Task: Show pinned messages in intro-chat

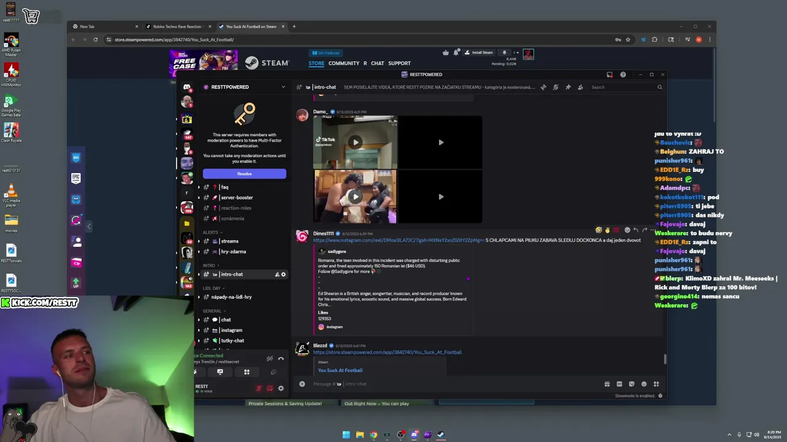Action: (x=568, y=87)
